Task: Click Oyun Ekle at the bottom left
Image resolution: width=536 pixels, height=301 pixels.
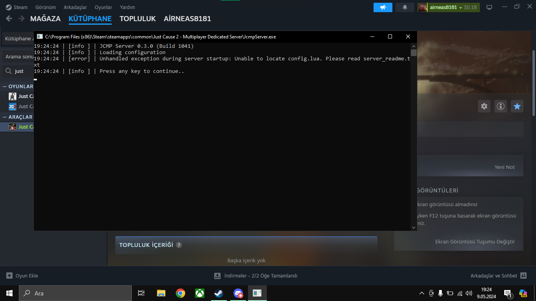Action: 22,276
